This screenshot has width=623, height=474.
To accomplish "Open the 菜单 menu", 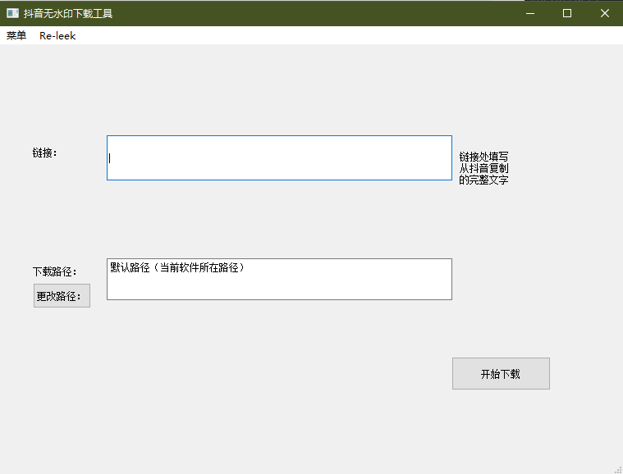I will click(x=16, y=36).
